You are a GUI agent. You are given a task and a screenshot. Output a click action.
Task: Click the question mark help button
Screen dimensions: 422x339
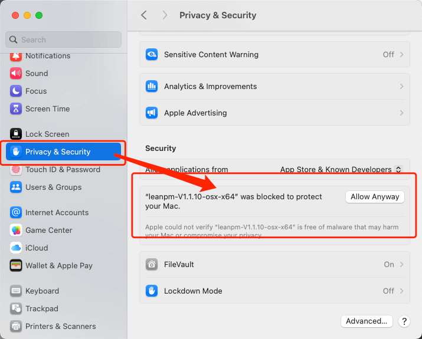404,321
